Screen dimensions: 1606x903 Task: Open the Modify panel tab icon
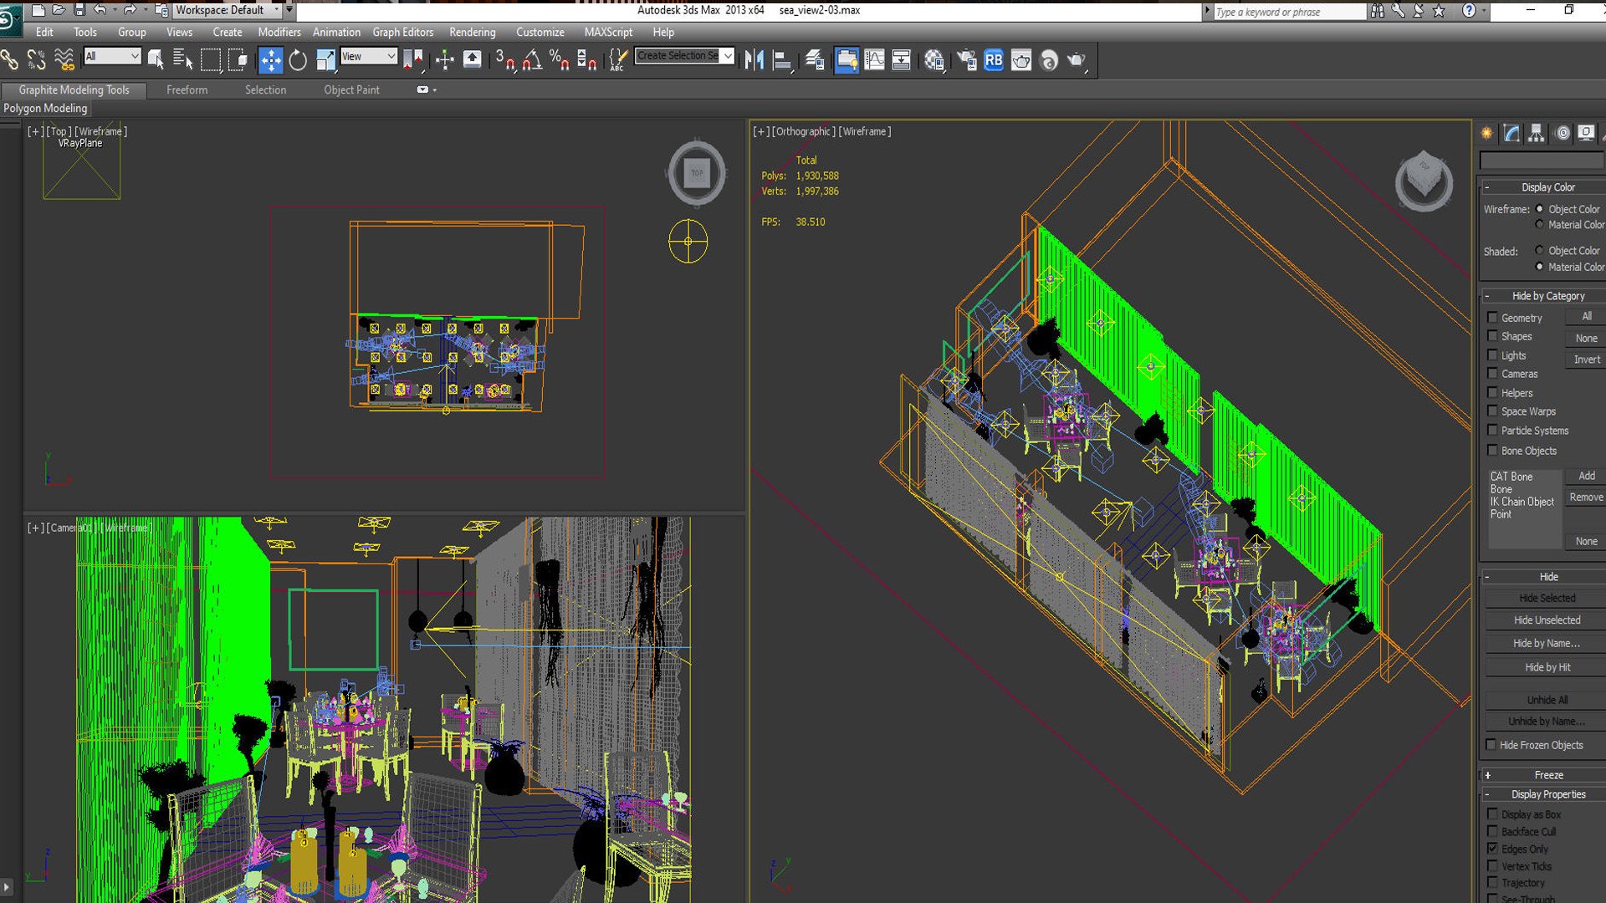[x=1511, y=133]
